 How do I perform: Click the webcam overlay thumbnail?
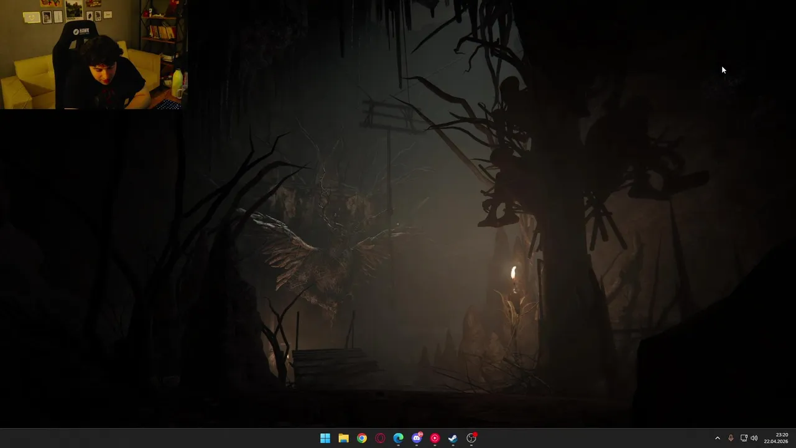tap(93, 55)
